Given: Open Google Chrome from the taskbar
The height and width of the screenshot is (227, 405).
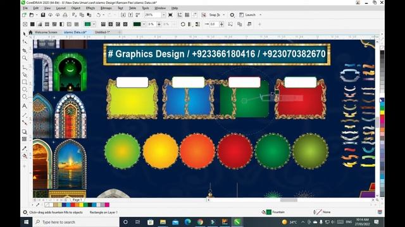Looking at the screenshot, I should coord(200,222).
